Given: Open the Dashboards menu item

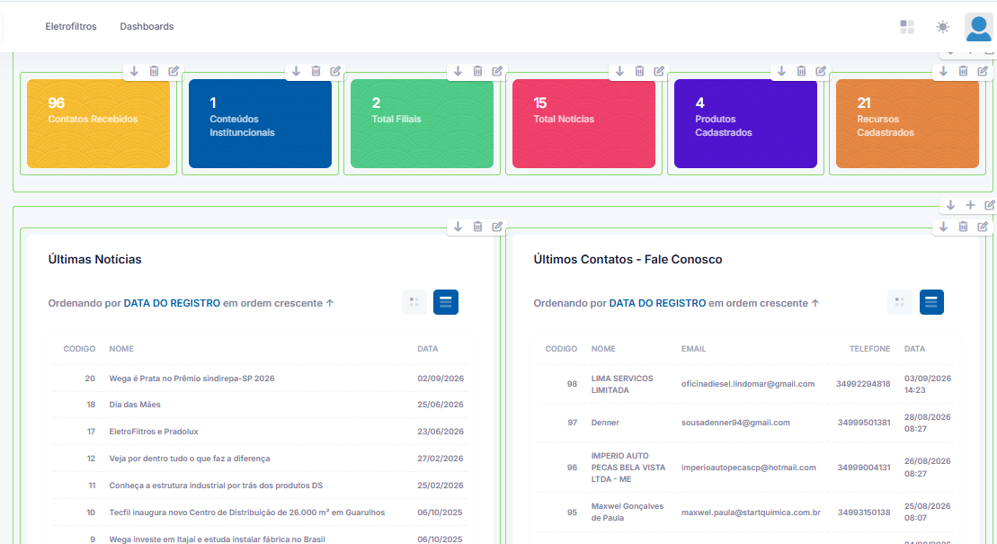Looking at the screenshot, I should [147, 27].
